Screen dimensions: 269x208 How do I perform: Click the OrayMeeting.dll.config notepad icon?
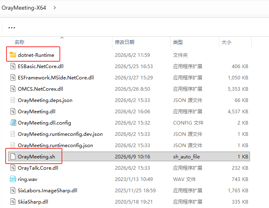(13, 123)
